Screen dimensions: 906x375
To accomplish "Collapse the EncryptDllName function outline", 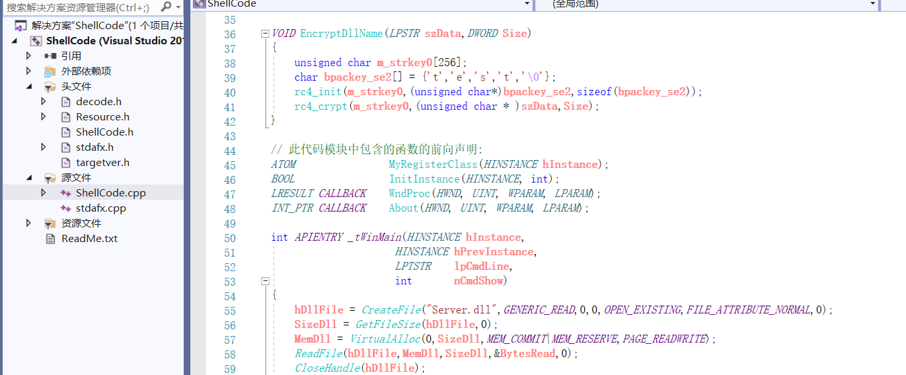I will [x=265, y=34].
